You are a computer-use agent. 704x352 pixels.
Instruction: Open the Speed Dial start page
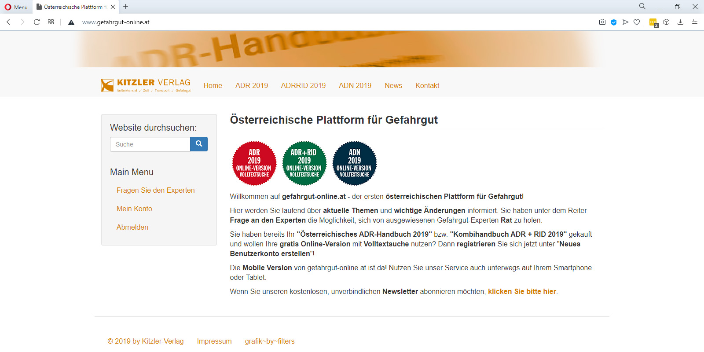51,22
